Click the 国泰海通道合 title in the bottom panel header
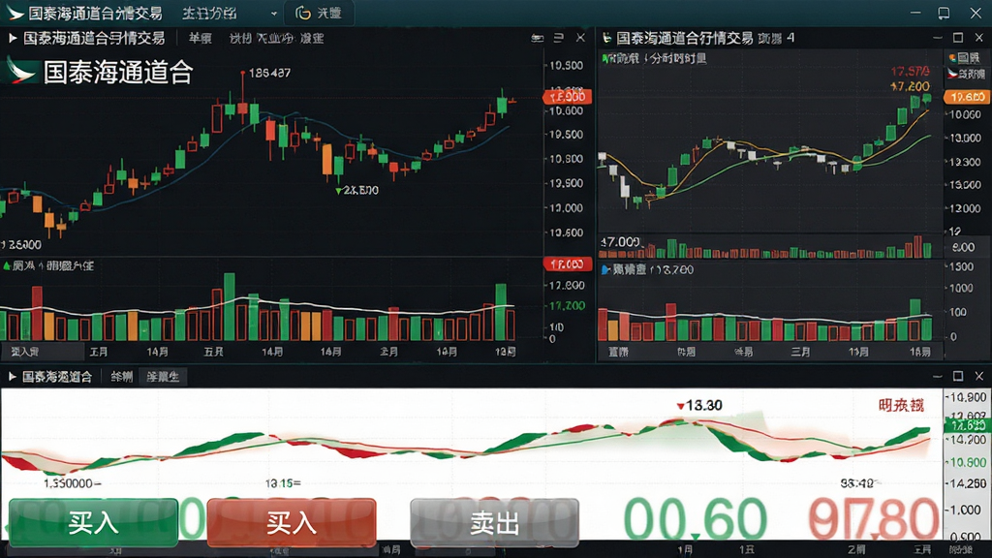This screenshot has height=558, width=992. click(x=57, y=377)
